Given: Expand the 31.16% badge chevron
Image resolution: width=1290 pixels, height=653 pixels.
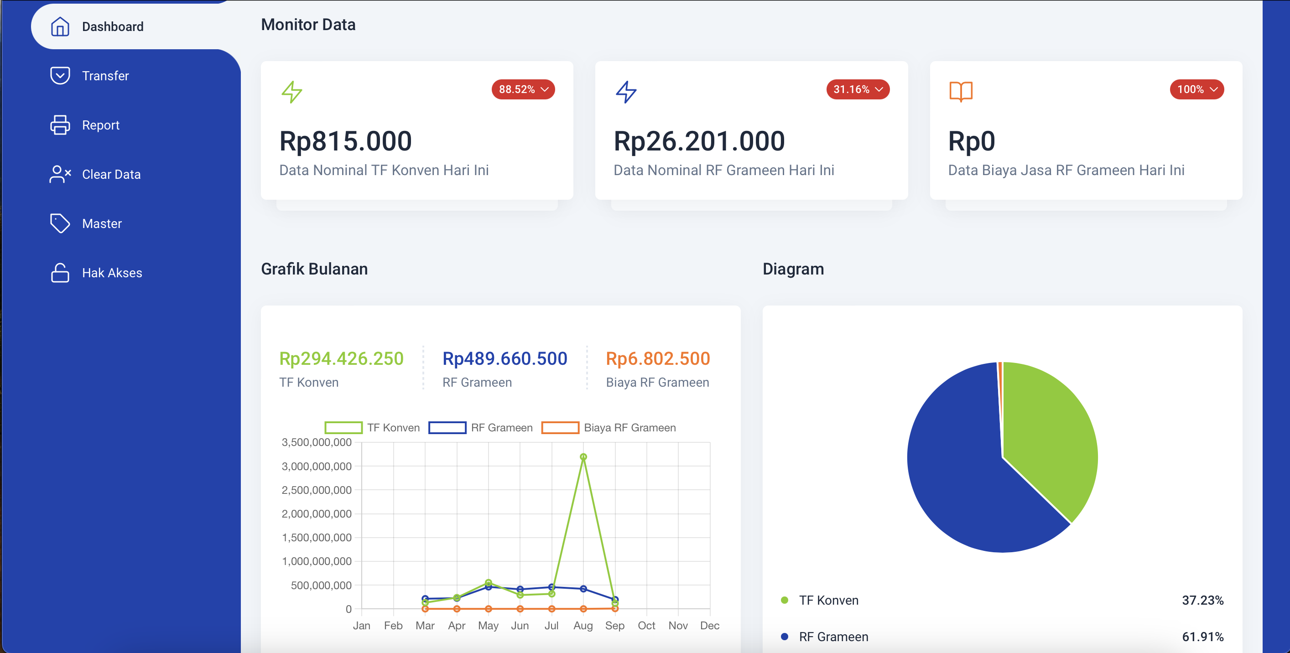Looking at the screenshot, I should (879, 90).
